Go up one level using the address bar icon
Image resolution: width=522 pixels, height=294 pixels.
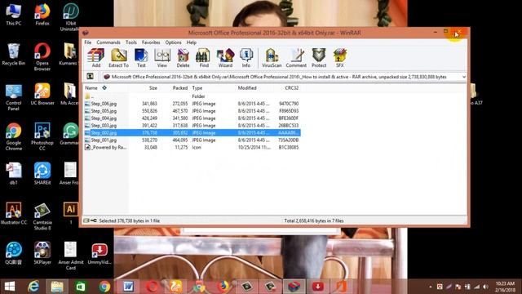point(90,76)
